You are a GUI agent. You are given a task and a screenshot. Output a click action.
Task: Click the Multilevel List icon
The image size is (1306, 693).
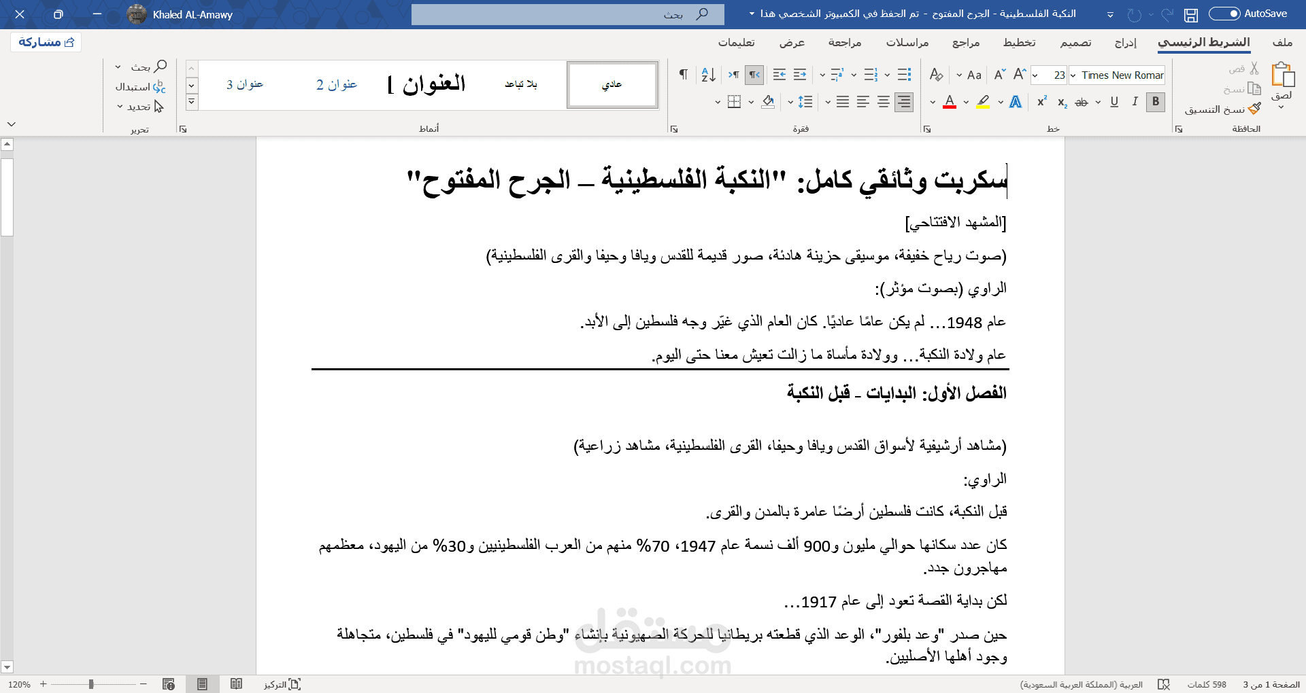tap(837, 75)
